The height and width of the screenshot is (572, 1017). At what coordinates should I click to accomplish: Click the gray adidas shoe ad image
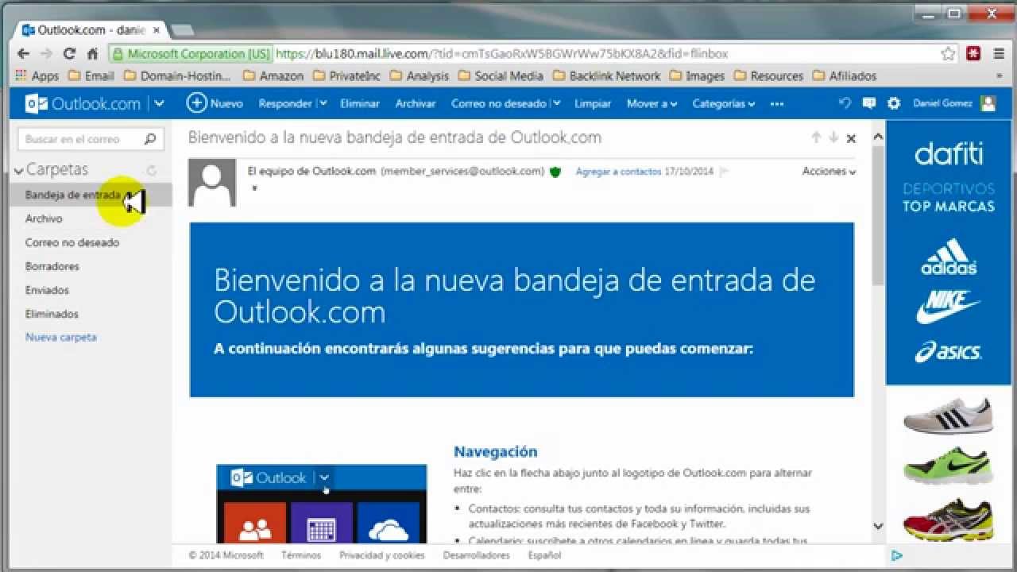(948, 415)
